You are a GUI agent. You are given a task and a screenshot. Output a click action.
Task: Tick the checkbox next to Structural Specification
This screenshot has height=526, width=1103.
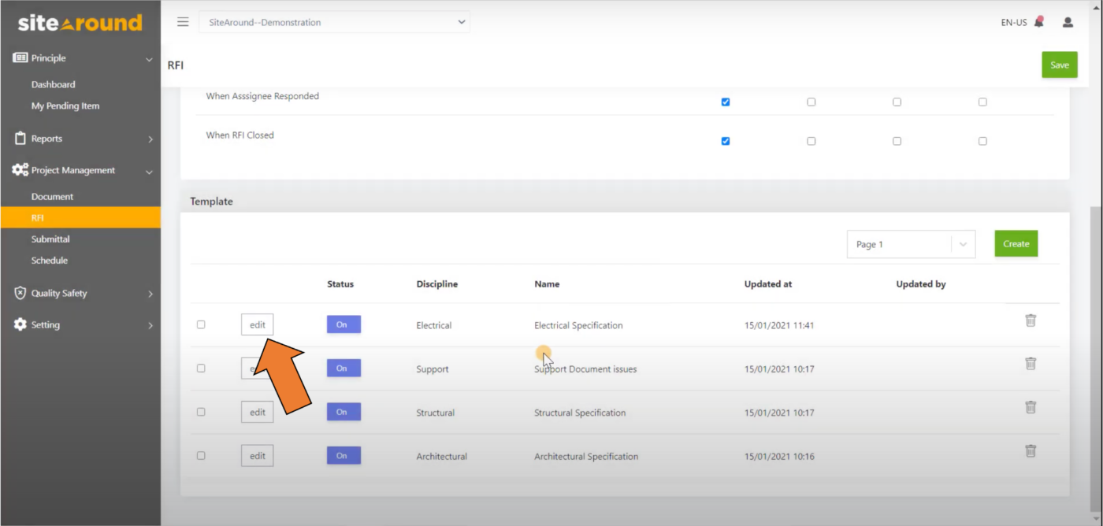tap(201, 411)
